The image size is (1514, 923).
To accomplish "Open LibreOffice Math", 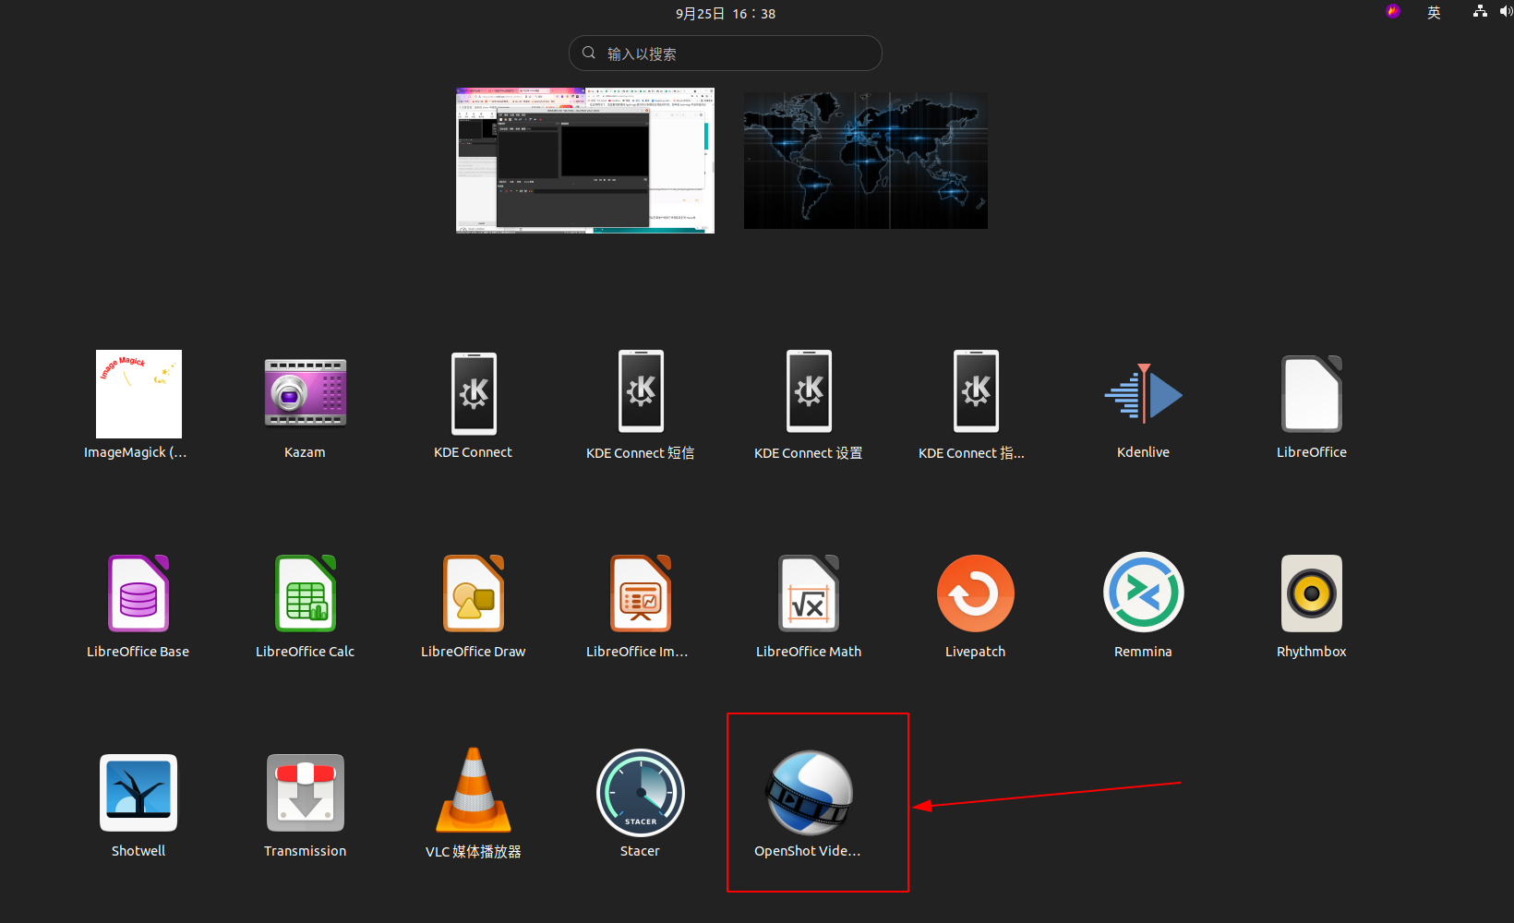I will pyautogui.click(x=808, y=593).
